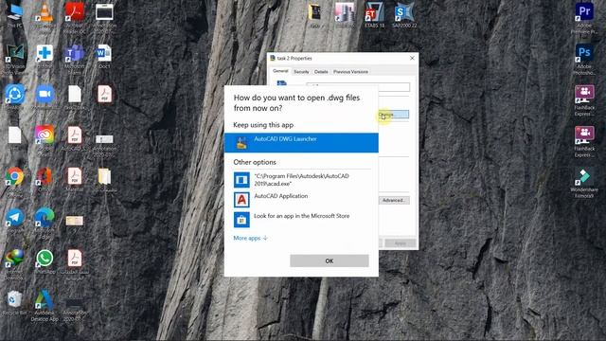
Task: Select blue plus app desktop icon
Action: click(45, 56)
